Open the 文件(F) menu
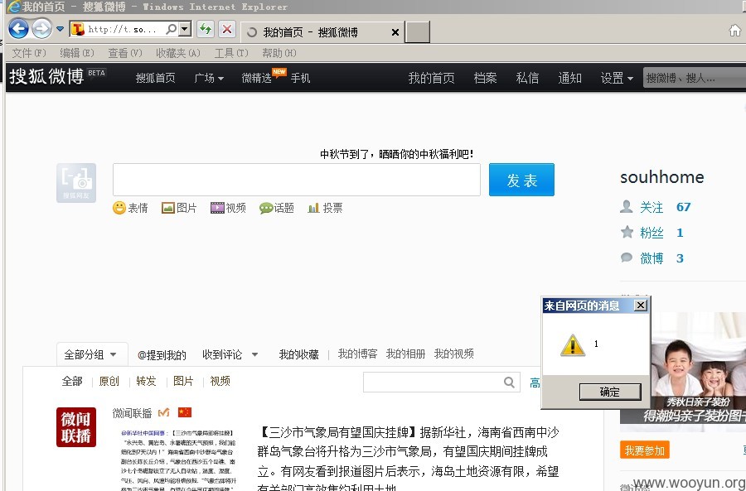The image size is (746, 491). 29,53
